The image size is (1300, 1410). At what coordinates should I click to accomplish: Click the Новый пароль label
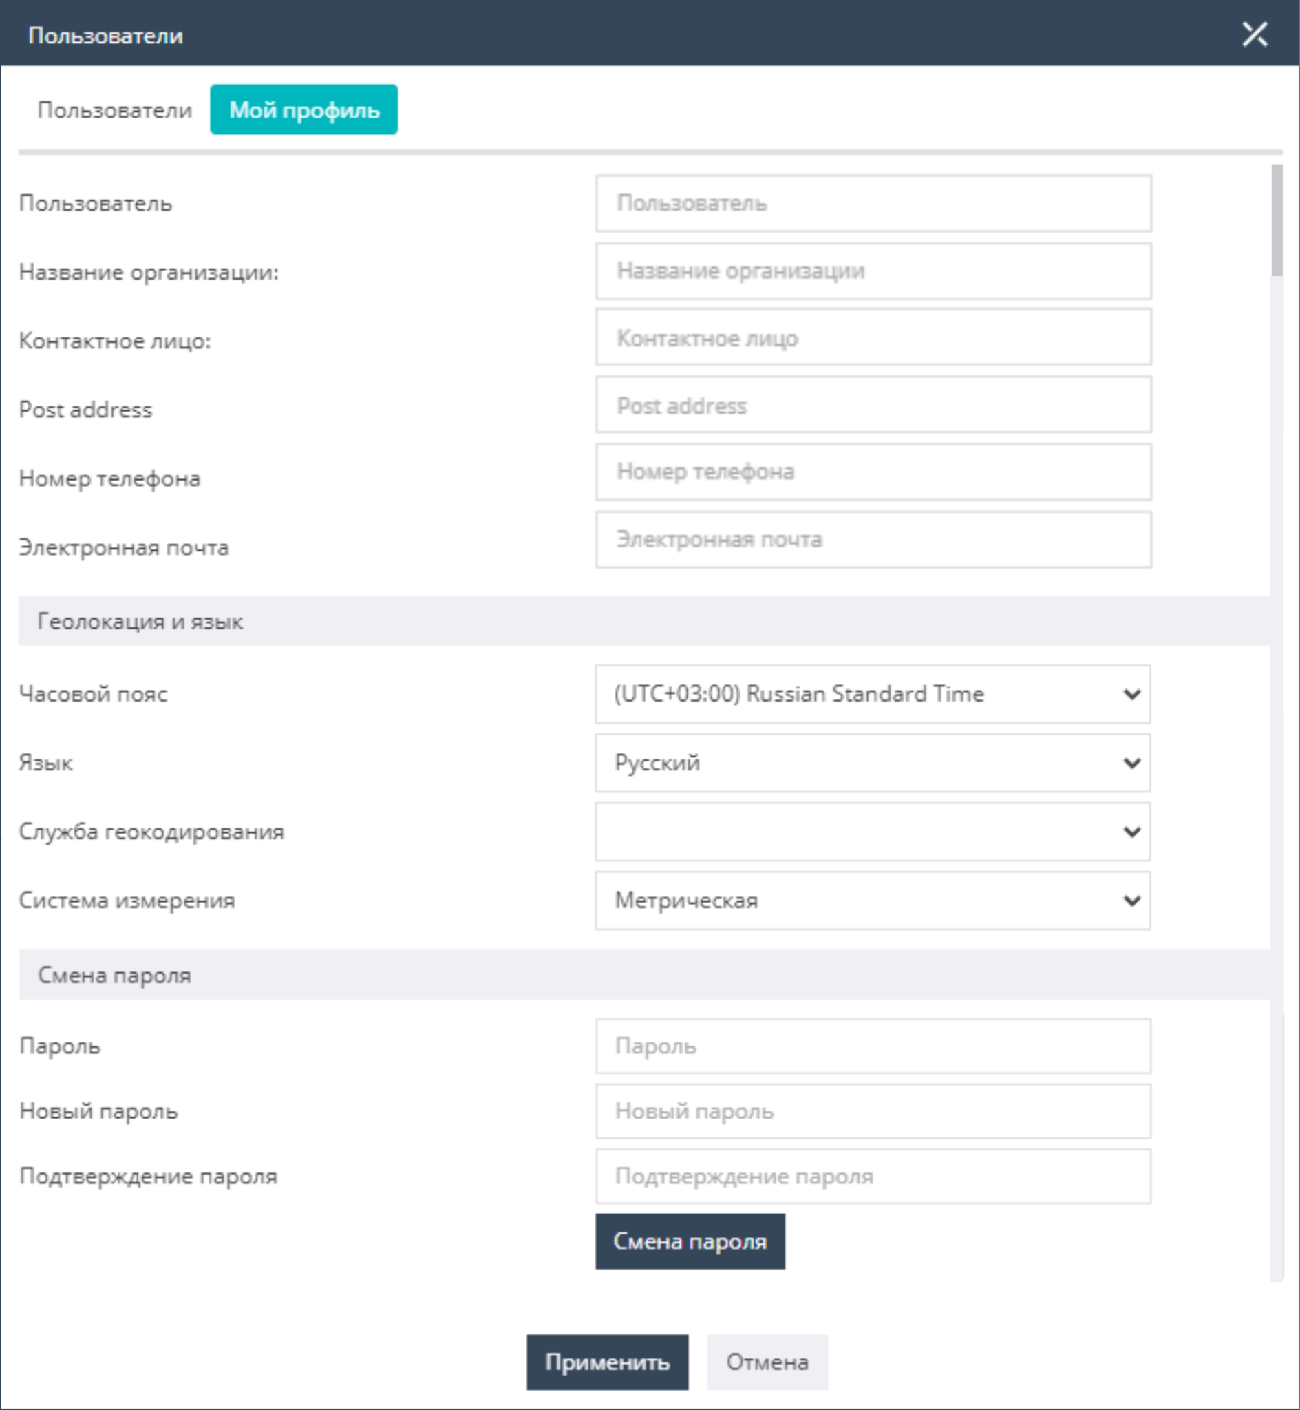pos(98,1112)
